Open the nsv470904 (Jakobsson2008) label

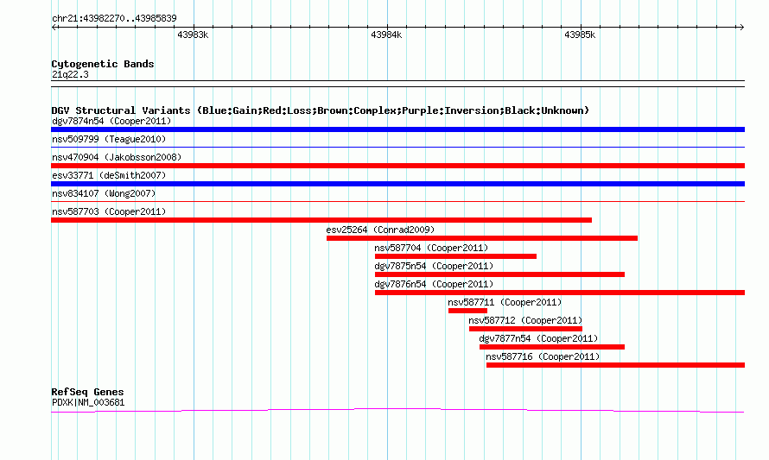[117, 157]
